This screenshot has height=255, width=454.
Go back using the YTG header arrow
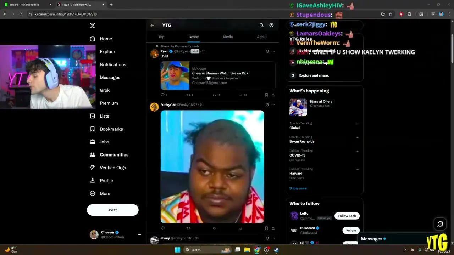click(x=152, y=25)
